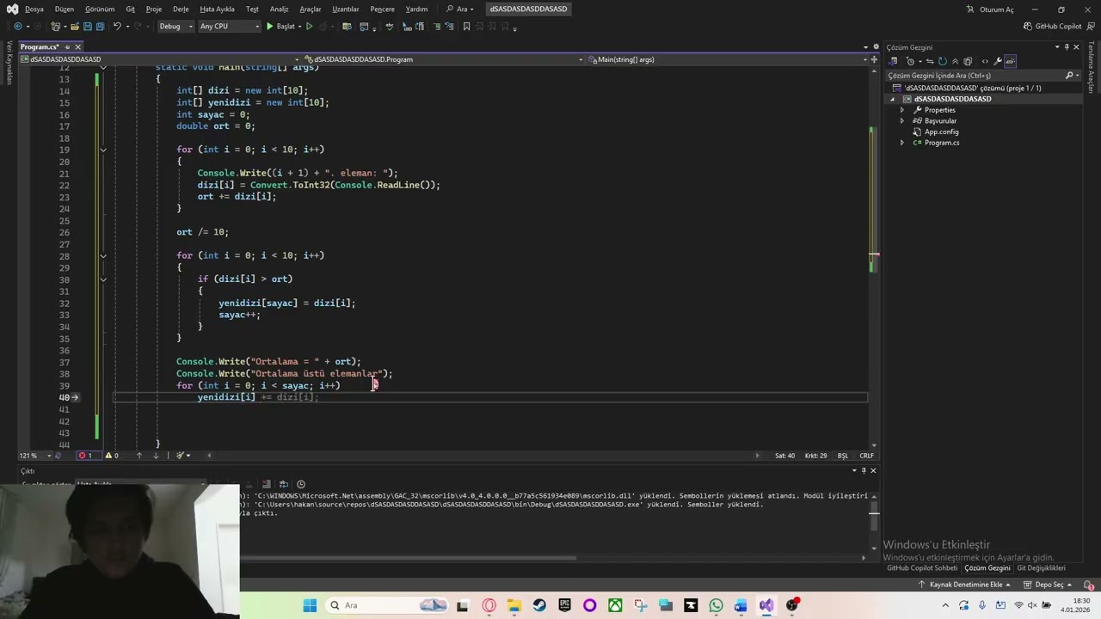Open the Hata Ayıkla menu

tap(217, 9)
